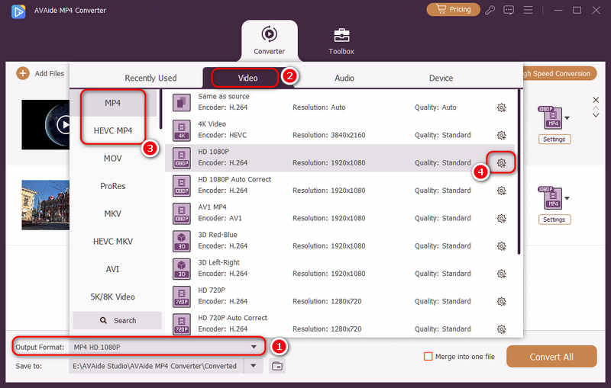This screenshot has width=611, height=388.
Task: Open settings gear for HD 1080P preset
Action: coord(502,163)
